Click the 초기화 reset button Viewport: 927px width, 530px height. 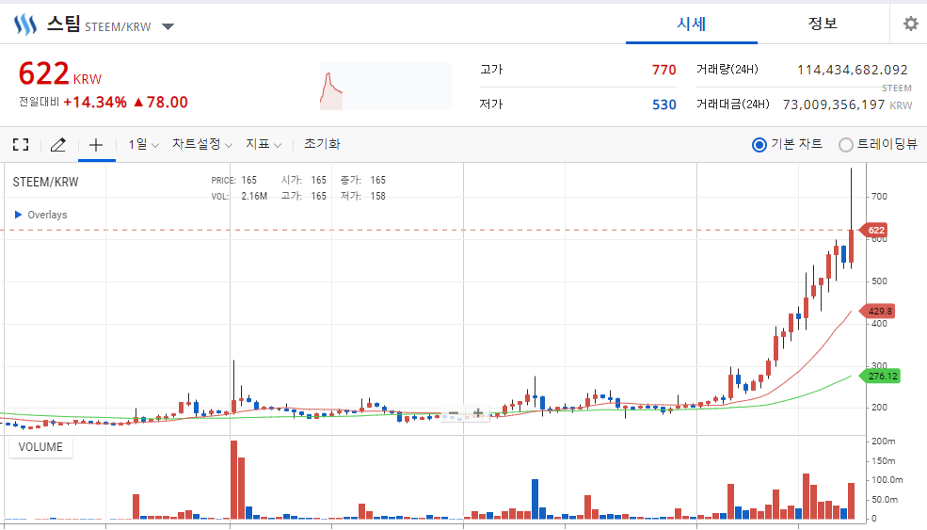point(322,144)
